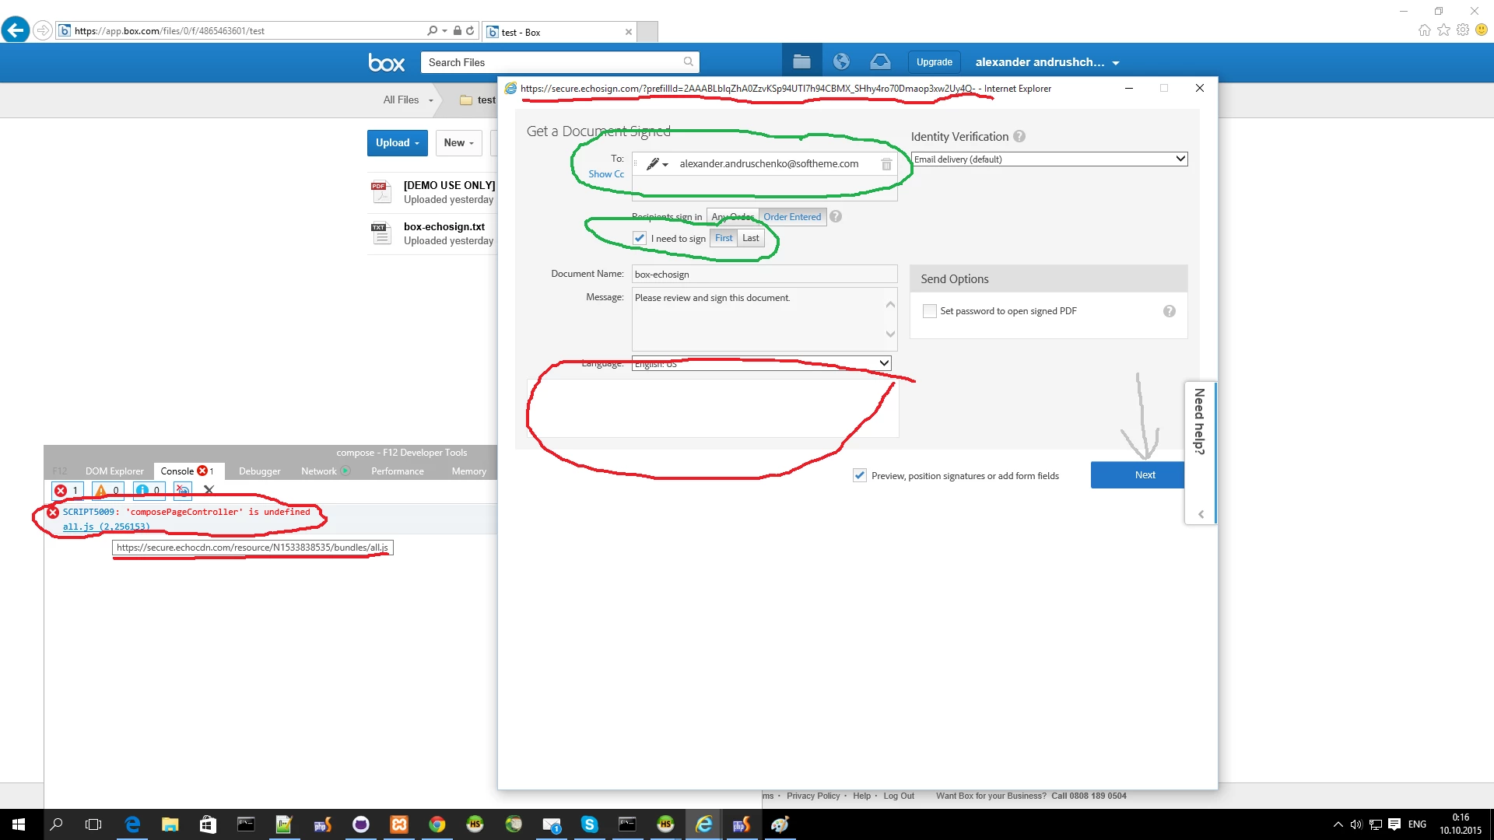Open Favorites star in the browser
The image size is (1494, 840).
click(1444, 30)
